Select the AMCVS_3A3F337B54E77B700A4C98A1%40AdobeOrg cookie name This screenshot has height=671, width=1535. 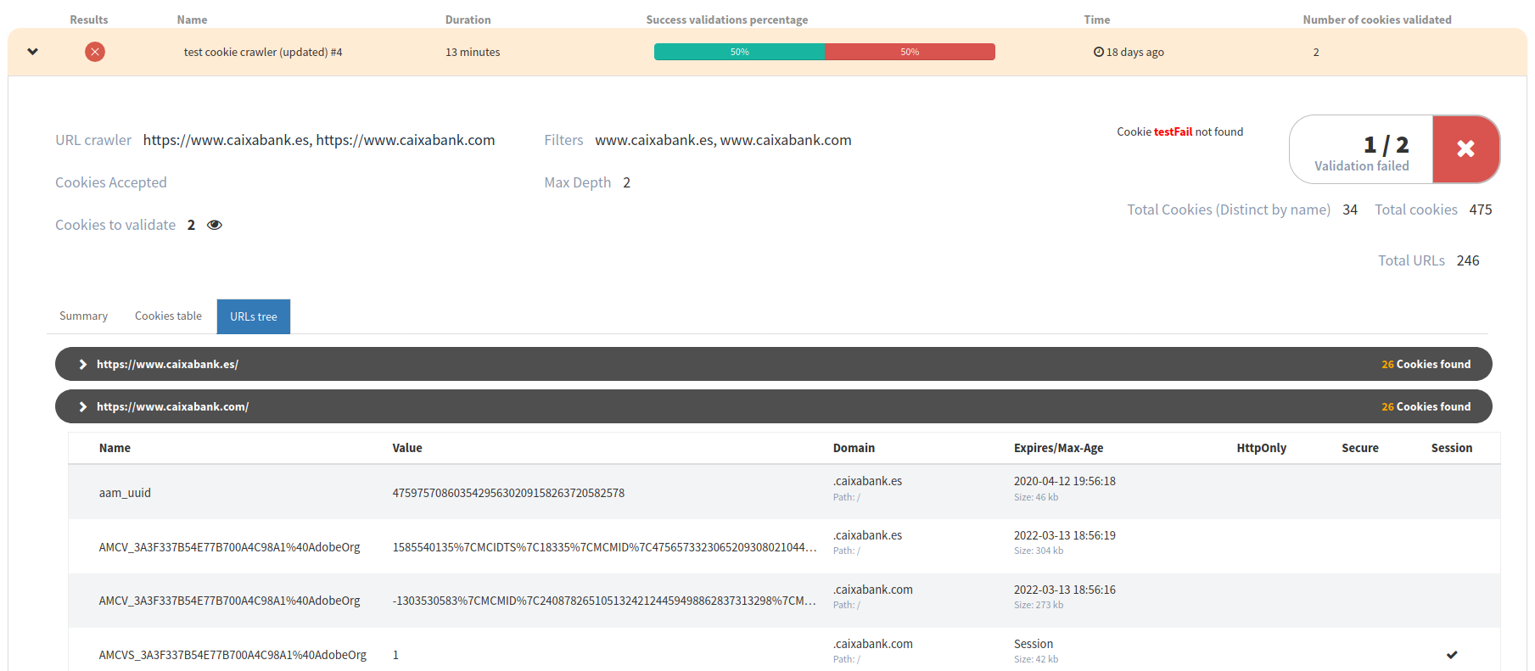click(x=232, y=655)
